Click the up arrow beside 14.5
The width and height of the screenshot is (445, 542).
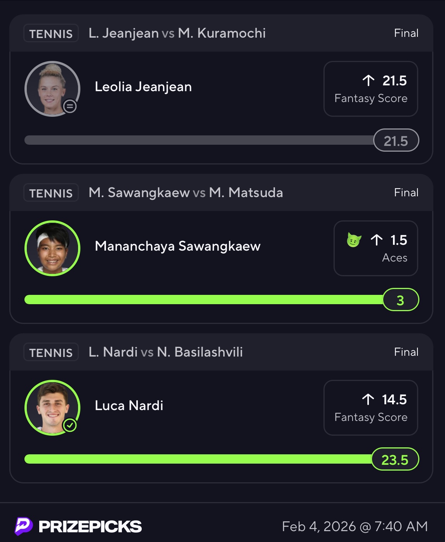[x=368, y=400]
